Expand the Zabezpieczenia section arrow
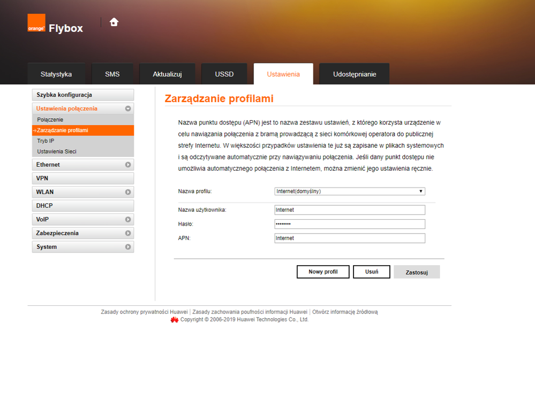Viewport: 535px width, 400px height. click(128, 233)
